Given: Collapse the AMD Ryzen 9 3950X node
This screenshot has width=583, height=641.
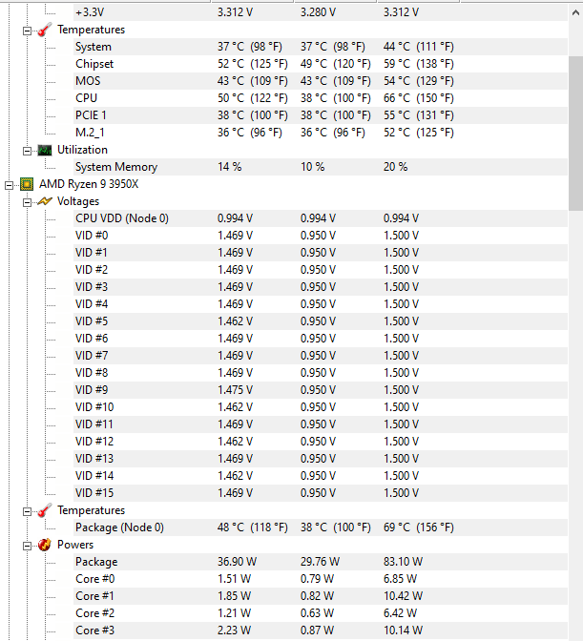Looking at the screenshot, I should pos(10,184).
